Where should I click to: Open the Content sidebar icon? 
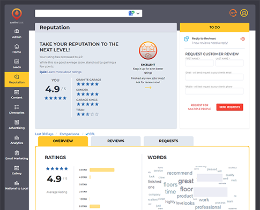(x=17, y=92)
